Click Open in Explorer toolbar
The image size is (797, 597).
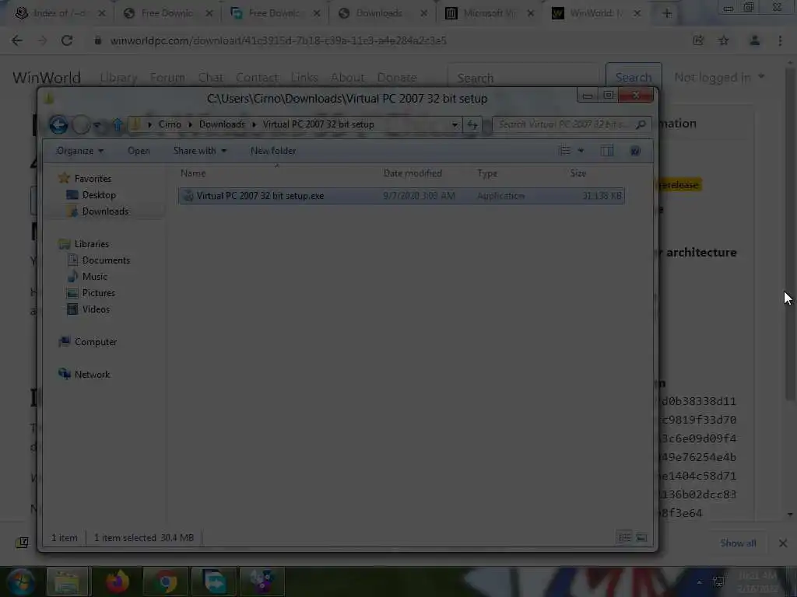[139, 151]
